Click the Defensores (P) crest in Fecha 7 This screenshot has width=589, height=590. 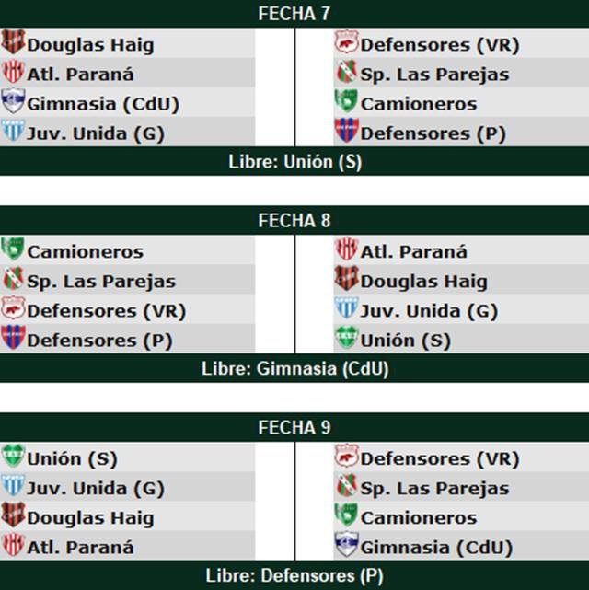pos(346,132)
